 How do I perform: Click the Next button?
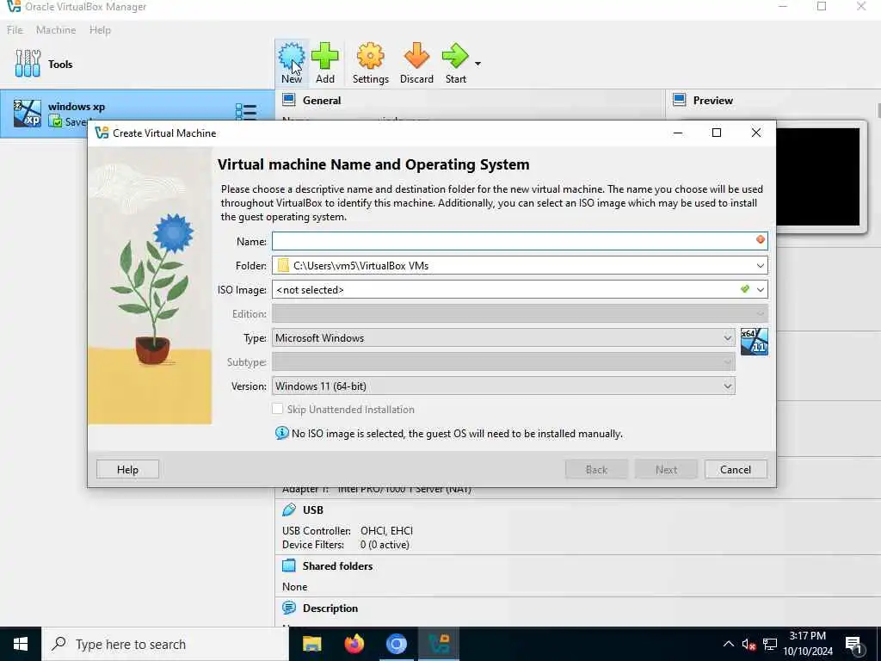click(666, 469)
